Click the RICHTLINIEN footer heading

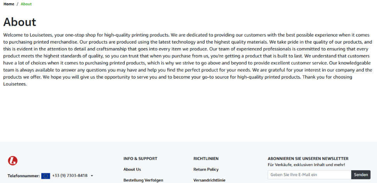coord(206,158)
